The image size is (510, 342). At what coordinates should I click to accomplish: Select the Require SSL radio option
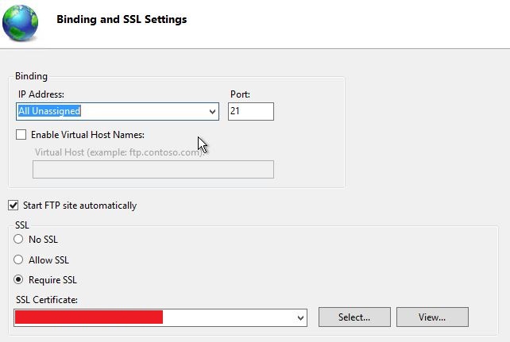click(x=18, y=279)
